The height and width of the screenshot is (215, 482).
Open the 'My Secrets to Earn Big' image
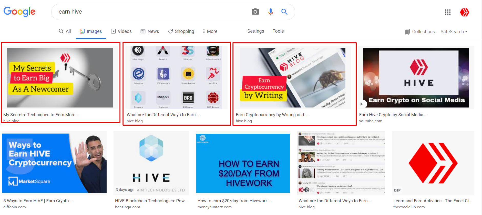point(60,78)
